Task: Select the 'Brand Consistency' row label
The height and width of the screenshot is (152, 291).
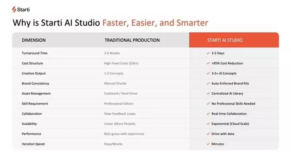Action: point(36,83)
